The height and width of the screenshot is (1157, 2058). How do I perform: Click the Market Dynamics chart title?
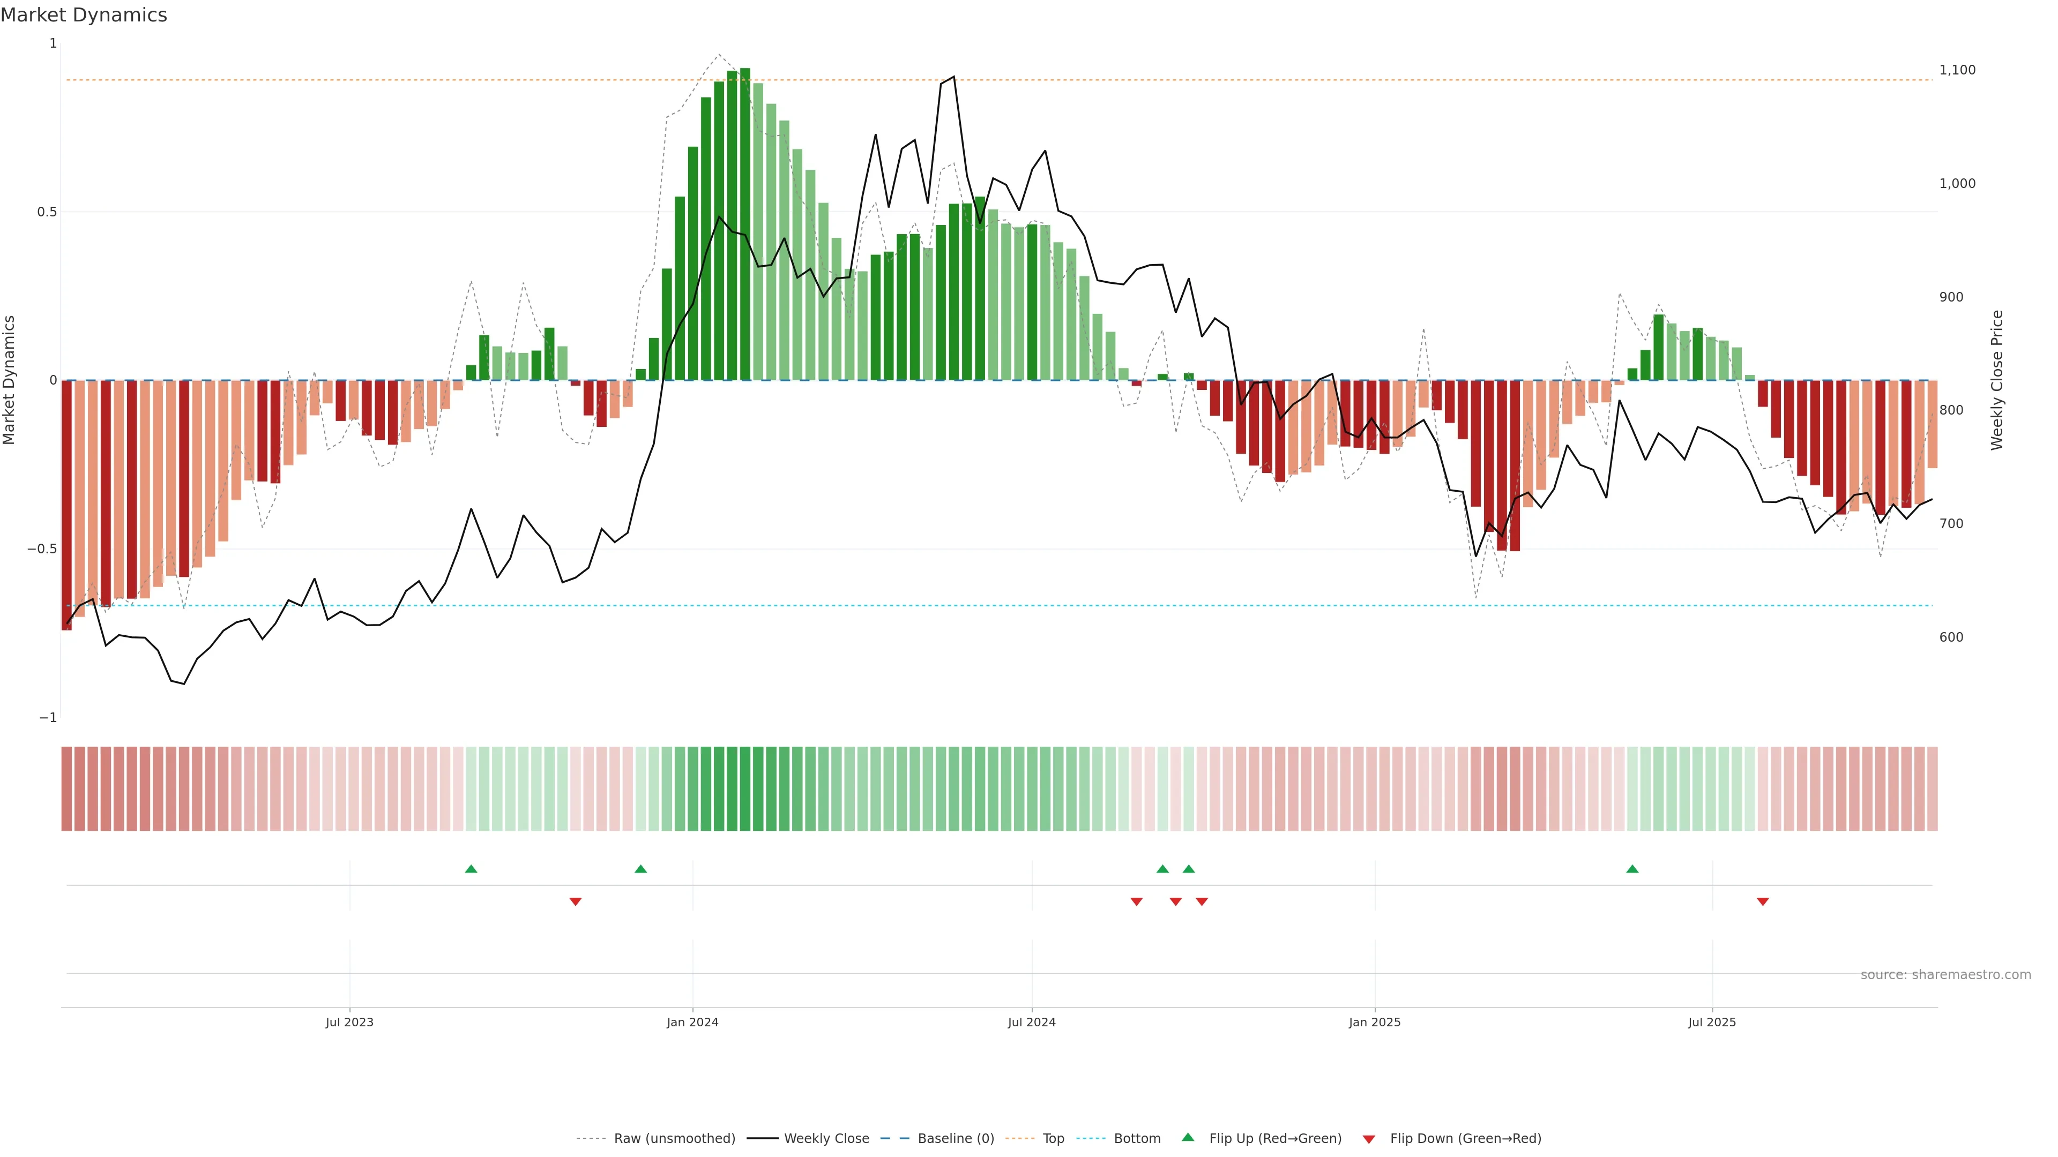pos(84,15)
